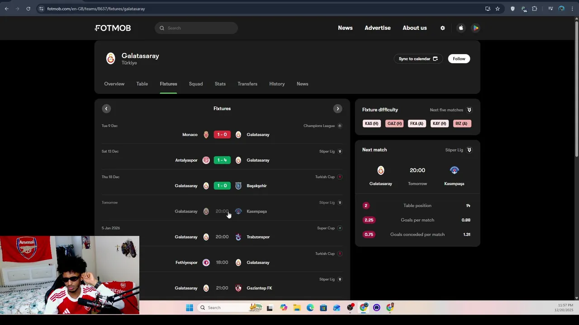
Task: Bookmark this page with star icon
Action: click(498, 9)
